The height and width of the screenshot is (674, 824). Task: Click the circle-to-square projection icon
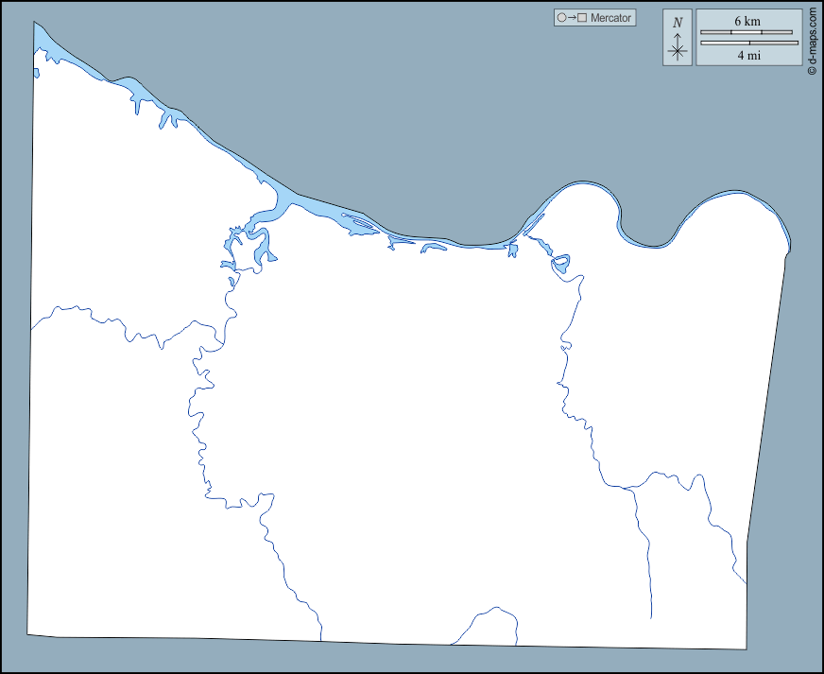[572, 18]
